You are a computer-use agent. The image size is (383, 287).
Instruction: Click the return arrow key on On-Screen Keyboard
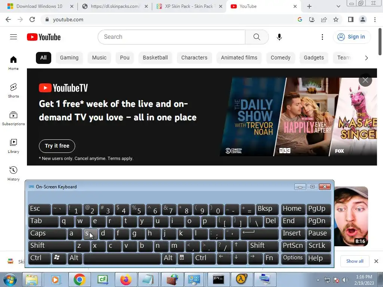[260, 234]
